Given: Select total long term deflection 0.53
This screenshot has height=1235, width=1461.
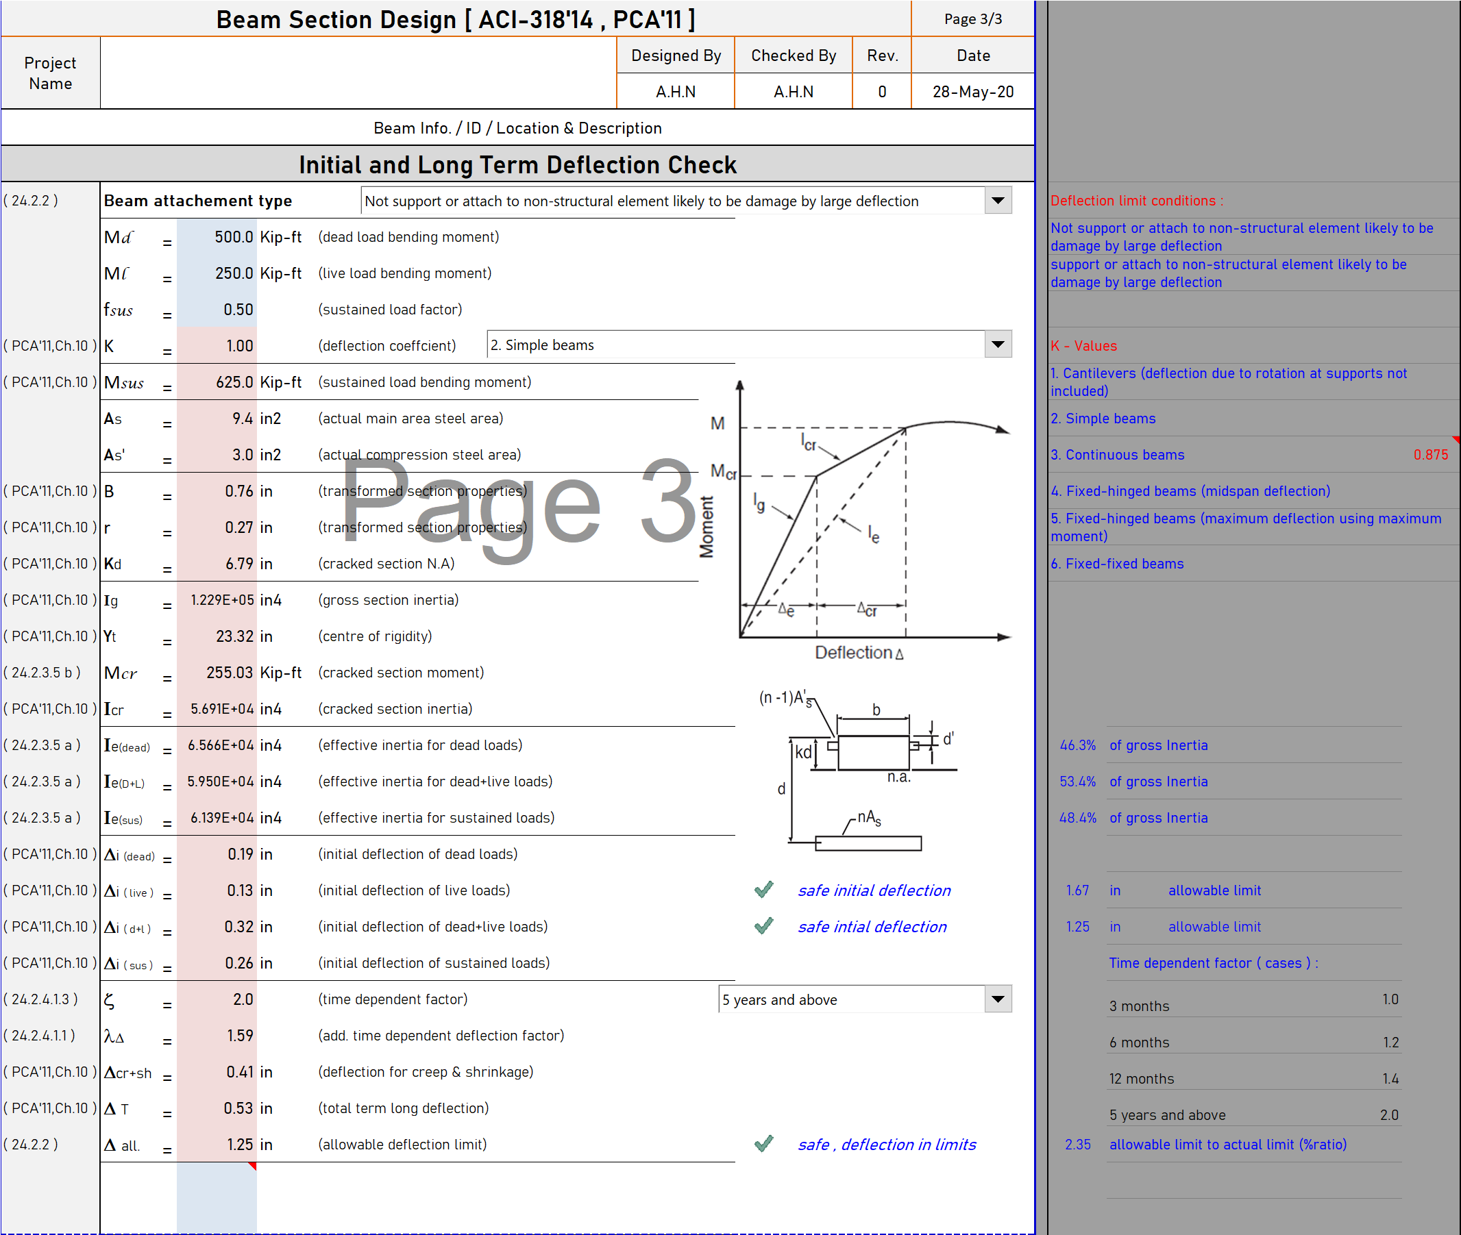Looking at the screenshot, I should [217, 1108].
